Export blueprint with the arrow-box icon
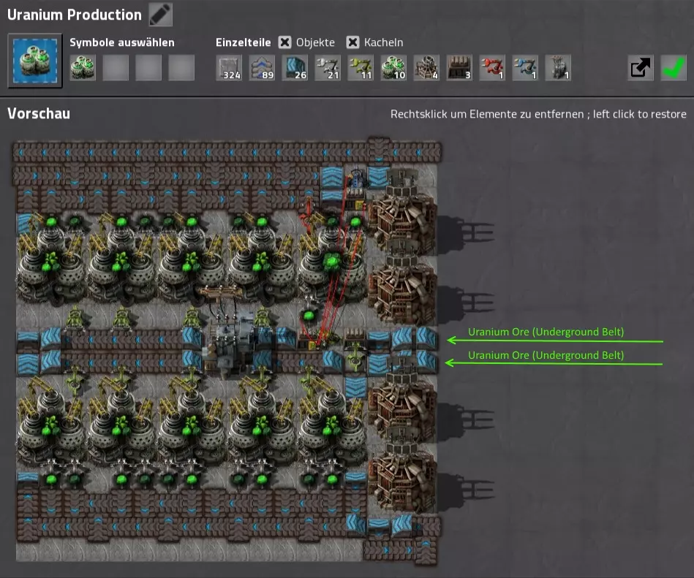The image size is (694, 578). [641, 68]
